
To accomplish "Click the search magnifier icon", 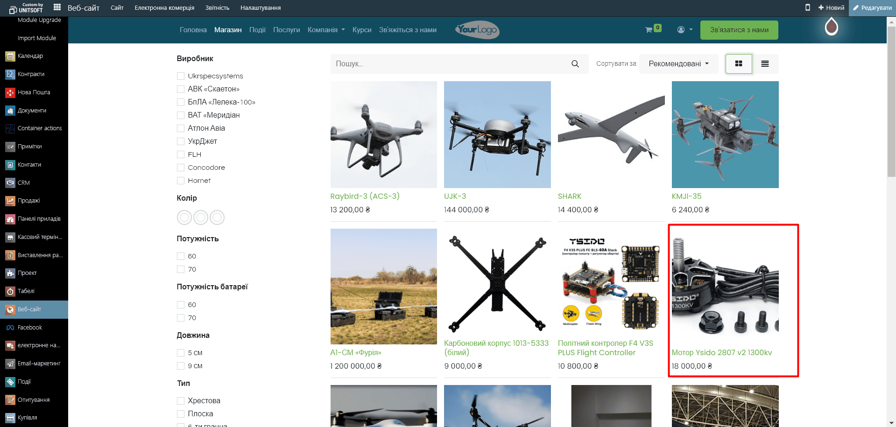I will pyautogui.click(x=575, y=64).
